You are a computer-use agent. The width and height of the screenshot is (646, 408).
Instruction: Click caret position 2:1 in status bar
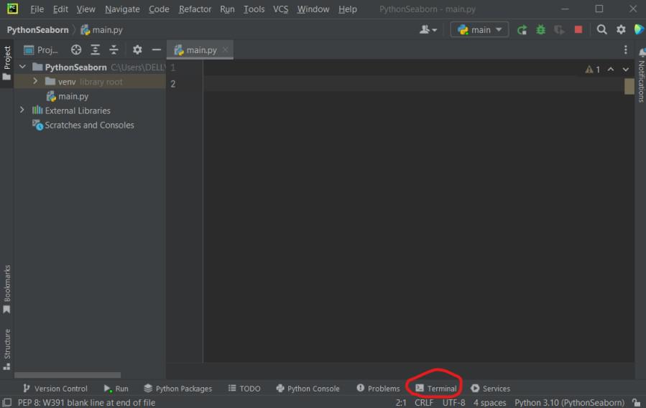click(401, 403)
